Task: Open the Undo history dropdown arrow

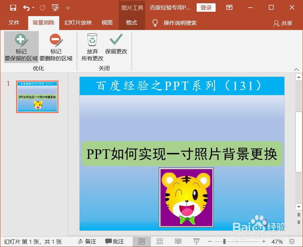Action: [33, 8]
